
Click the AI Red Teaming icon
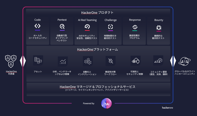(87, 27)
